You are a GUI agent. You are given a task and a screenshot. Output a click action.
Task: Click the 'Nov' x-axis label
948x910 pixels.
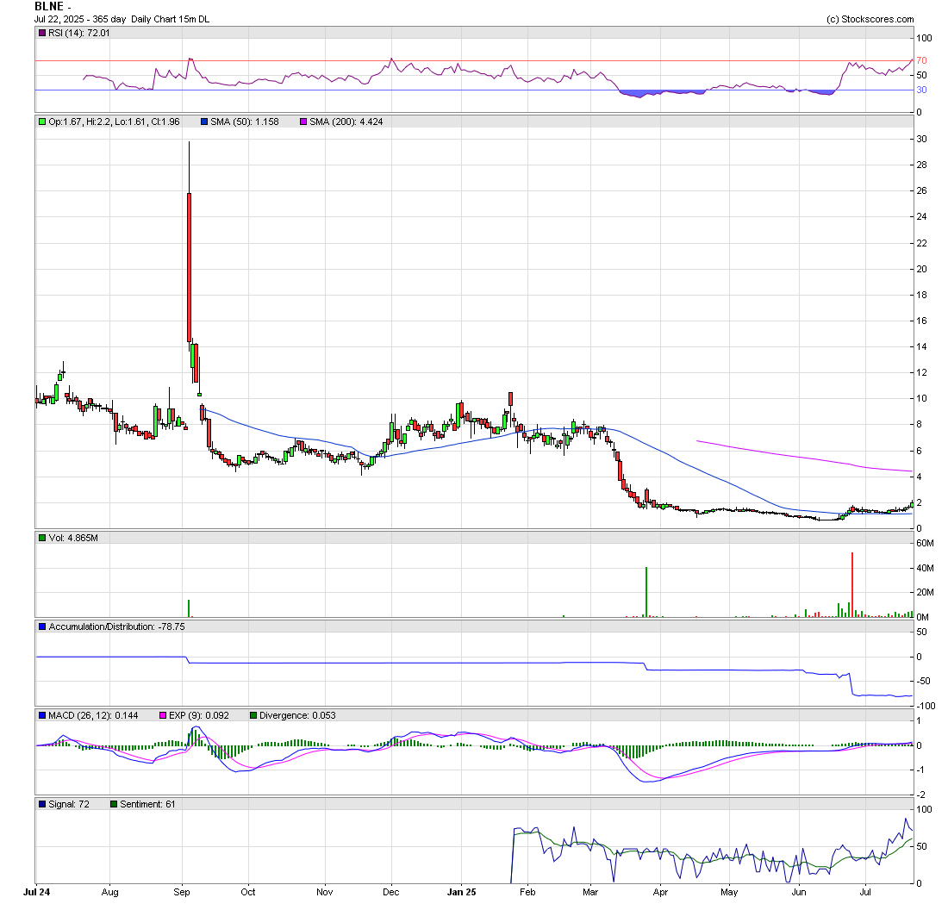pos(325,893)
